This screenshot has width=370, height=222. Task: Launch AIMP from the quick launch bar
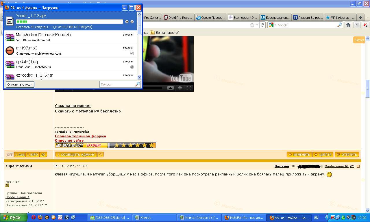tap(47, 217)
